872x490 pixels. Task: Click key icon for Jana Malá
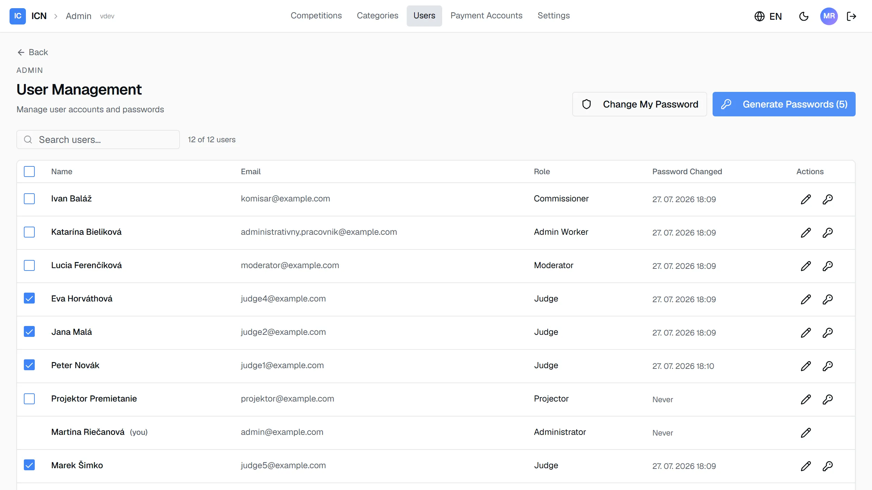[828, 333]
